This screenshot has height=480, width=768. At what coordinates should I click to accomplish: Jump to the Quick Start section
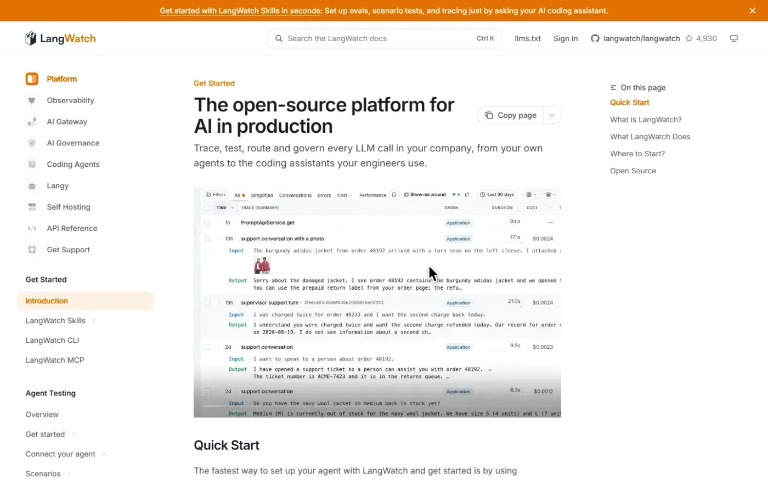pos(630,103)
